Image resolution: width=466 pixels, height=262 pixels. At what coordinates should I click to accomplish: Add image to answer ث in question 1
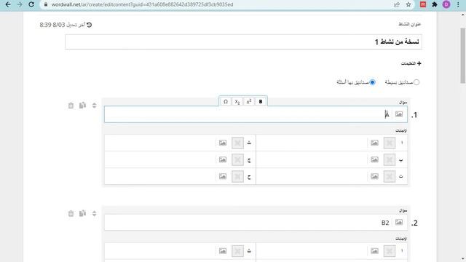[x=223, y=143]
